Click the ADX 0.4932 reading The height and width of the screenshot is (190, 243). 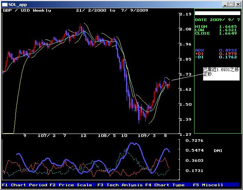pos(216,50)
